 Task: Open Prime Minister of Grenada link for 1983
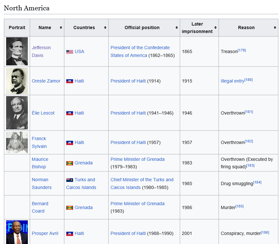pos(137,204)
